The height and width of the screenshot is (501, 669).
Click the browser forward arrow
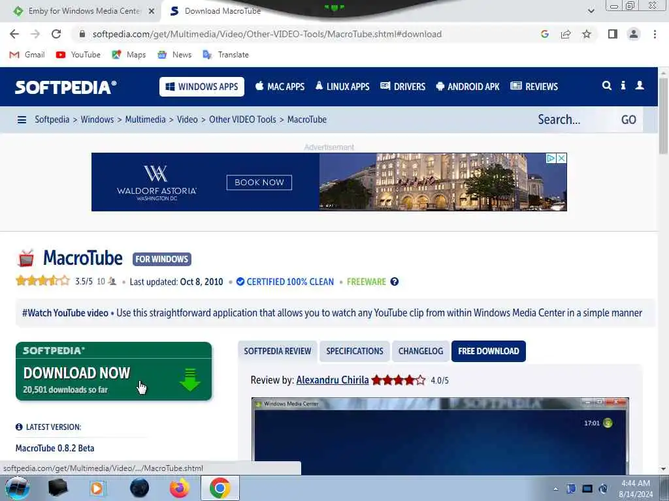[x=35, y=34]
